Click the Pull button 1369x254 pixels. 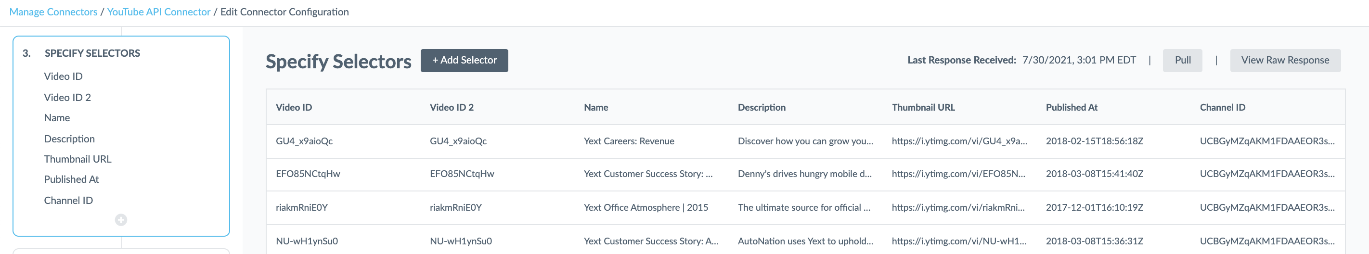[1182, 60]
